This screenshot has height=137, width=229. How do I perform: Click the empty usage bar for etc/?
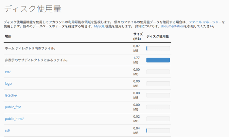point(158,72)
